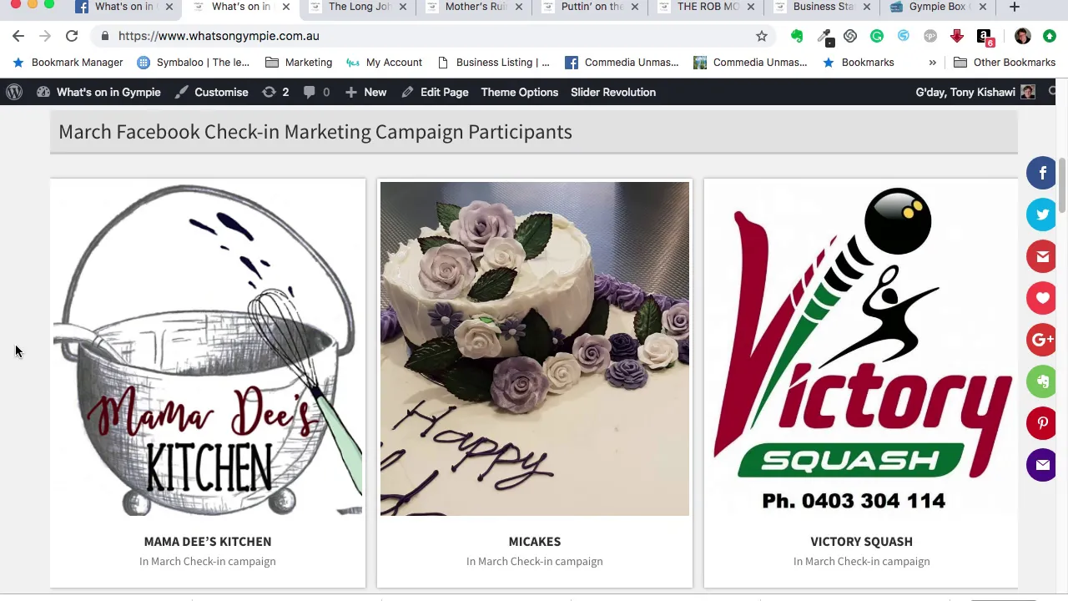Open the Bookmarks star bookmark
This screenshot has width=1068, height=601.
point(858,63)
